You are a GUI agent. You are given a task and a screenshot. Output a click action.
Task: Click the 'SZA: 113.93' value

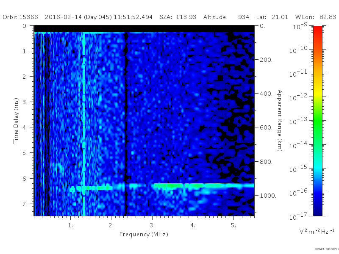click(178, 17)
